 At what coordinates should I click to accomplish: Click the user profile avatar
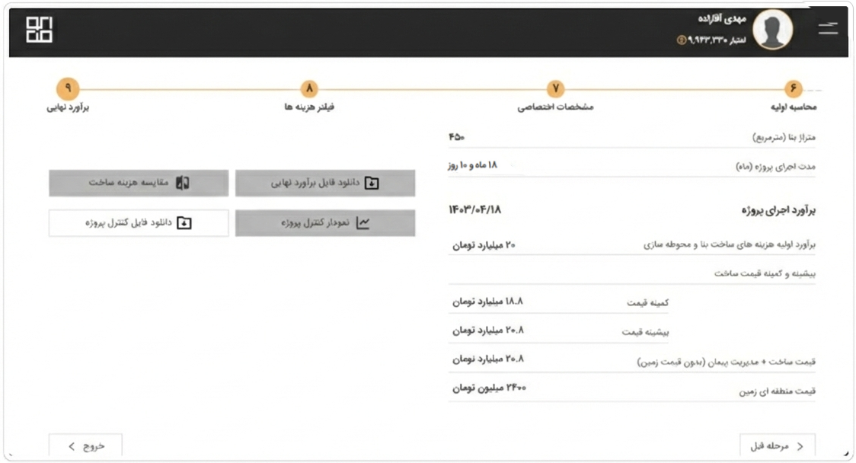(773, 31)
